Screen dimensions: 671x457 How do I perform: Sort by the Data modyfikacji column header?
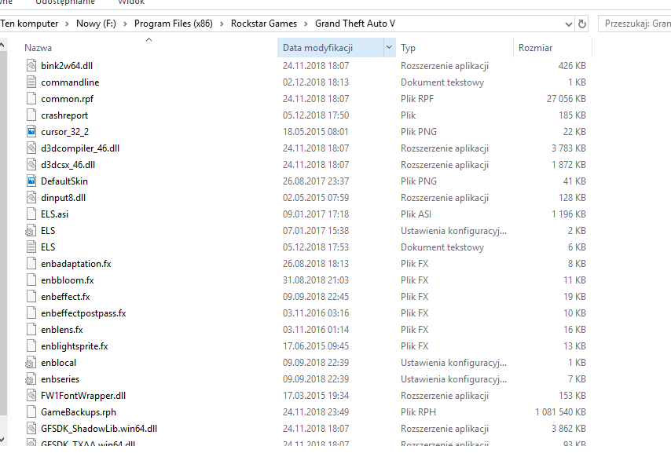pyautogui.click(x=317, y=48)
